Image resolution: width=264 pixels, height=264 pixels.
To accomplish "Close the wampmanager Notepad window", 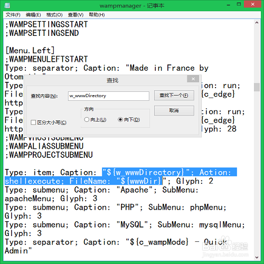I will (x=252, y=4).
